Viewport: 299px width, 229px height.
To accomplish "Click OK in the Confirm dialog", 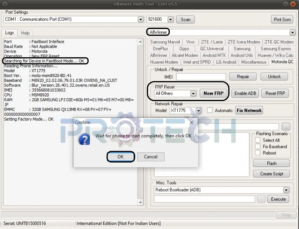I will [121, 157].
